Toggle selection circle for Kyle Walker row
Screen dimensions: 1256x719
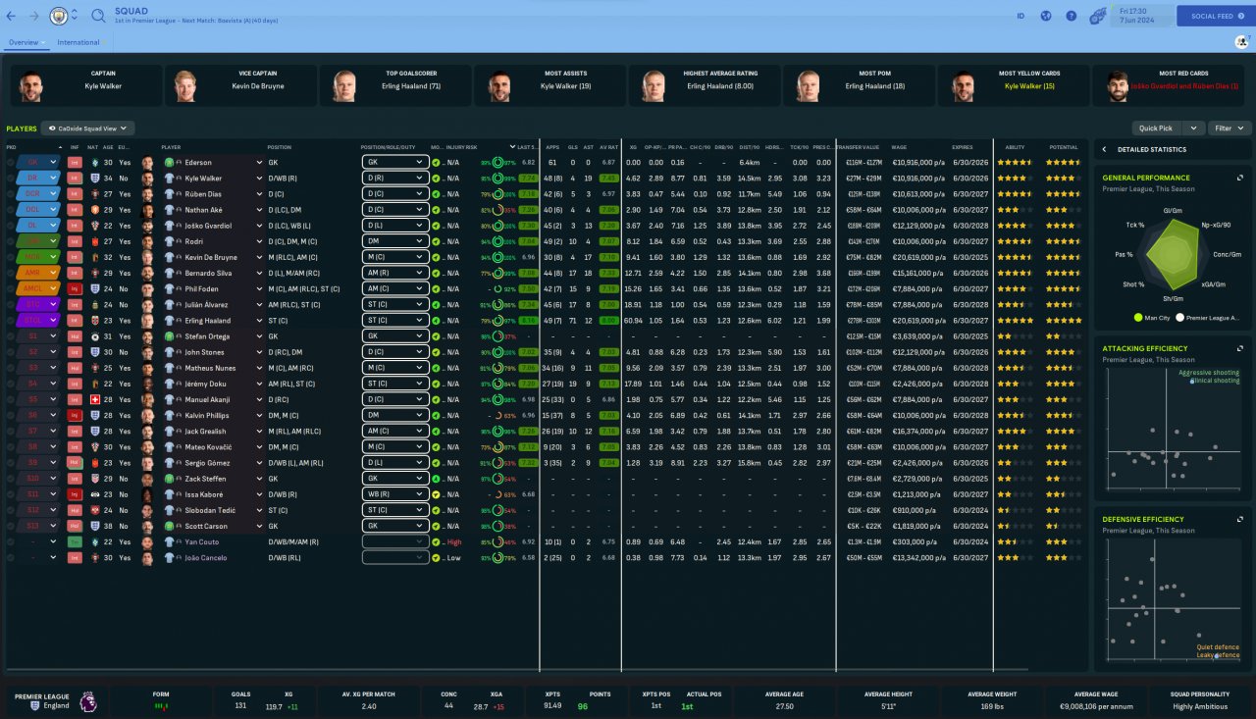coord(11,179)
